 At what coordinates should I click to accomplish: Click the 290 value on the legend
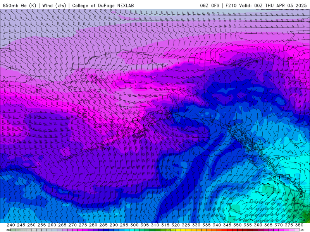(114, 225)
